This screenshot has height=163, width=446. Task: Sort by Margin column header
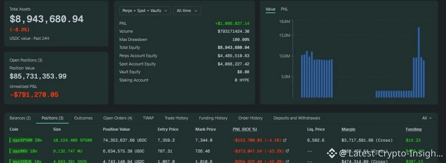click(349, 129)
